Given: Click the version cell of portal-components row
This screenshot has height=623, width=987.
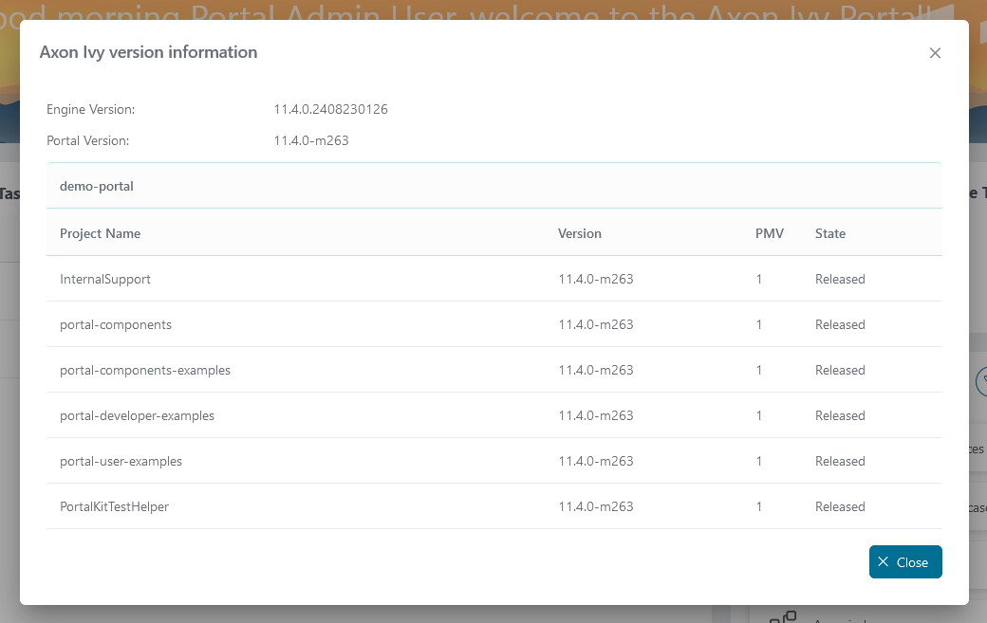Looking at the screenshot, I should 595,324.
